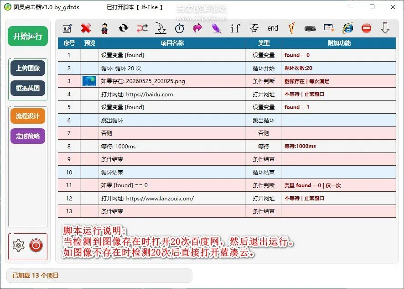The image size is (404, 289).
Task: Click the 上传图像 button
Action: tap(28, 68)
